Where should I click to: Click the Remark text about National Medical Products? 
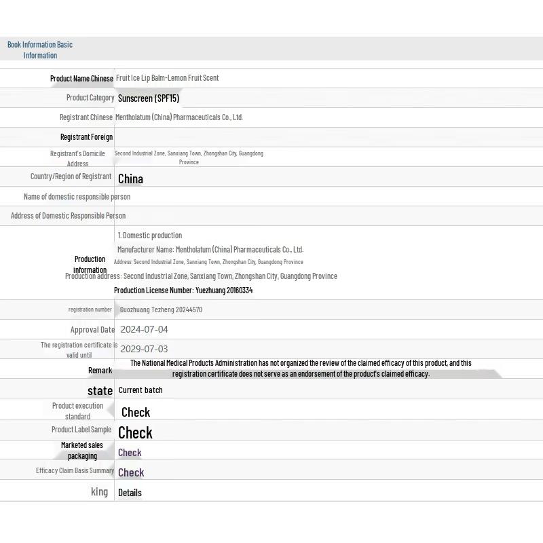point(301,369)
